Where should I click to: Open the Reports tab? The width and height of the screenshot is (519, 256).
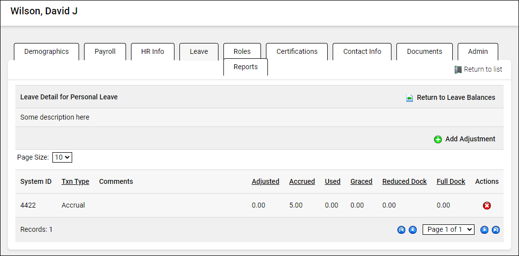pos(246,67)
